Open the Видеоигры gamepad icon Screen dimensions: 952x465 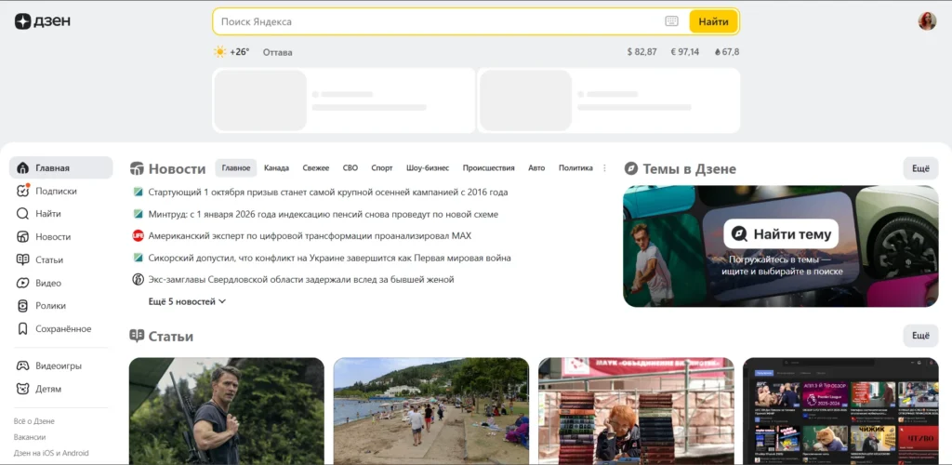click(x=22, y=366)
